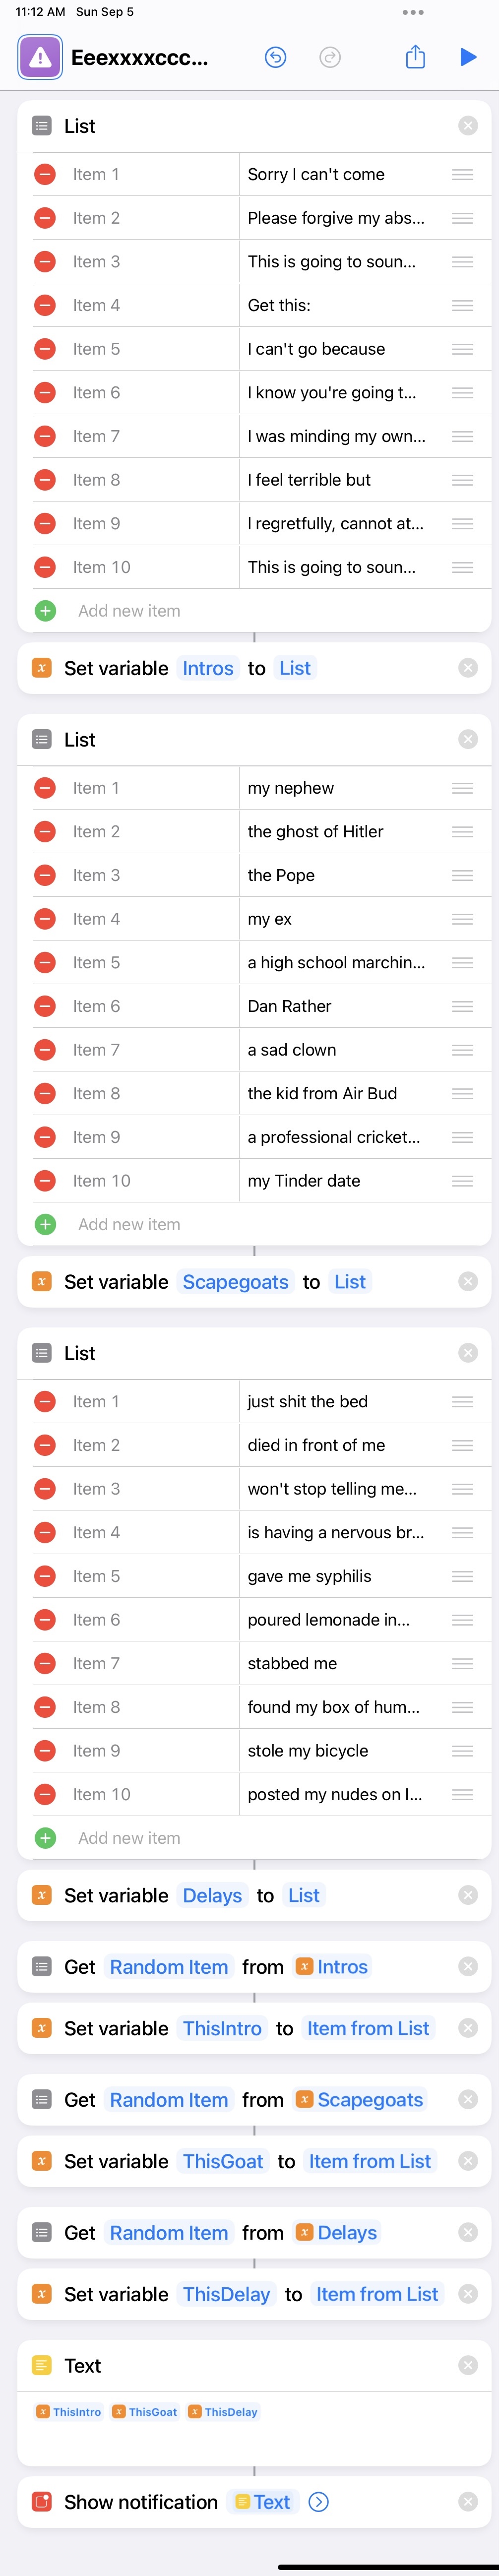
Task: Tap the Intros variable name field
Action: click(208, 668)
